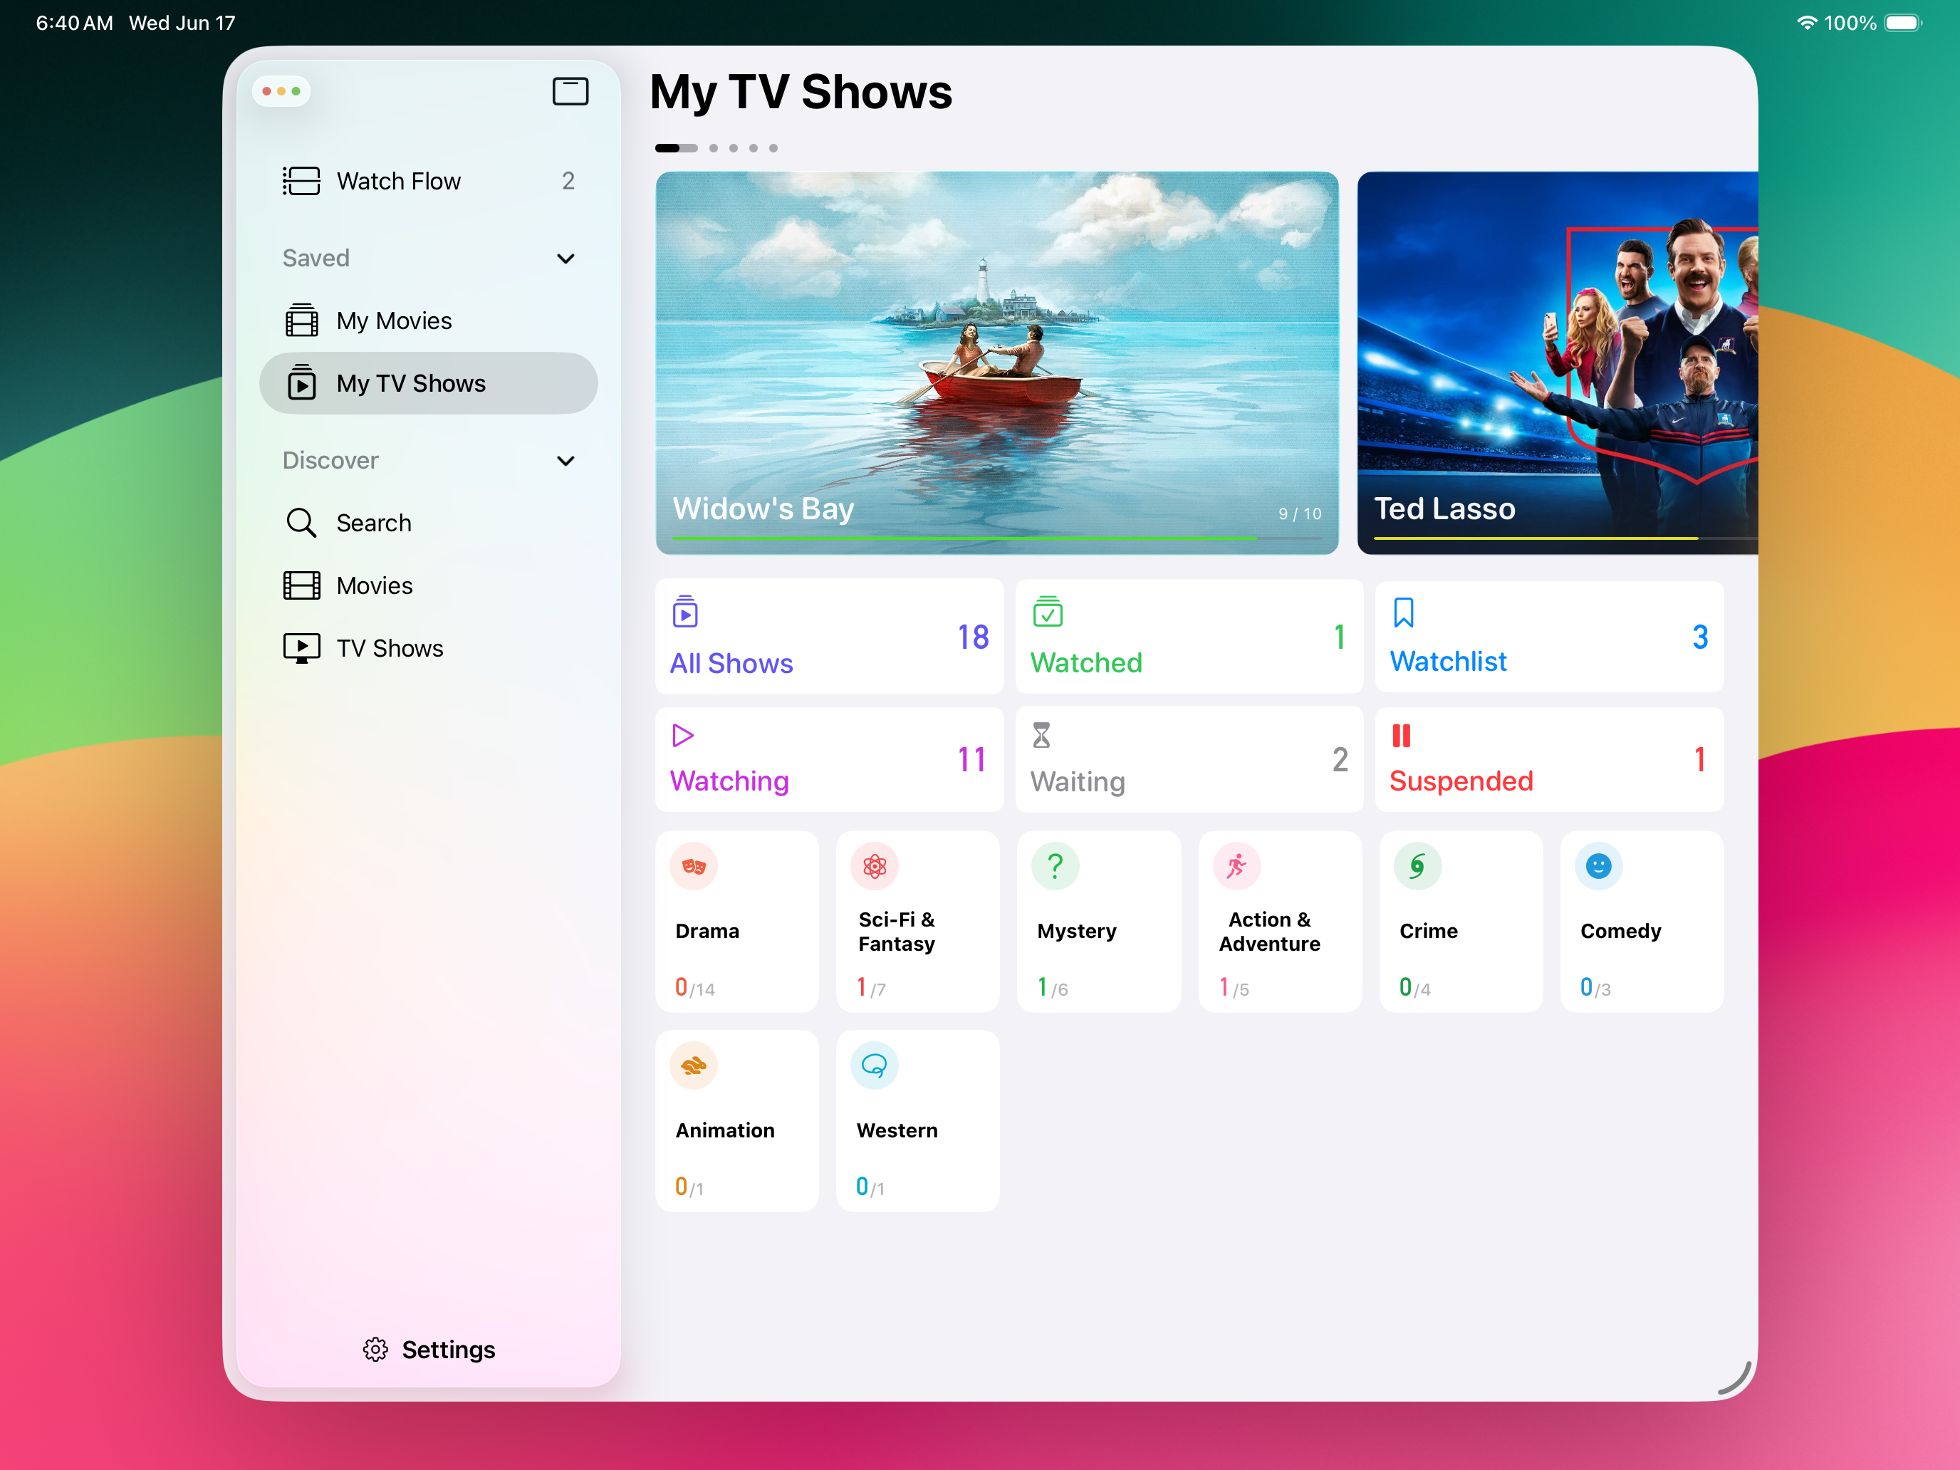The width and height of the screenshot is (1960, 1470).
Task: Click the 9 / 10 episode count
Action: pos(1299,514)
